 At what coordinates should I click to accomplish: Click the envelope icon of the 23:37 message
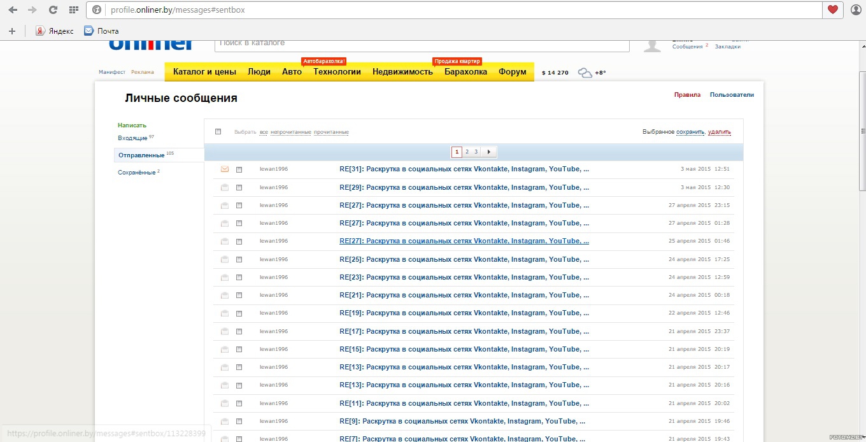pos(224,331)
